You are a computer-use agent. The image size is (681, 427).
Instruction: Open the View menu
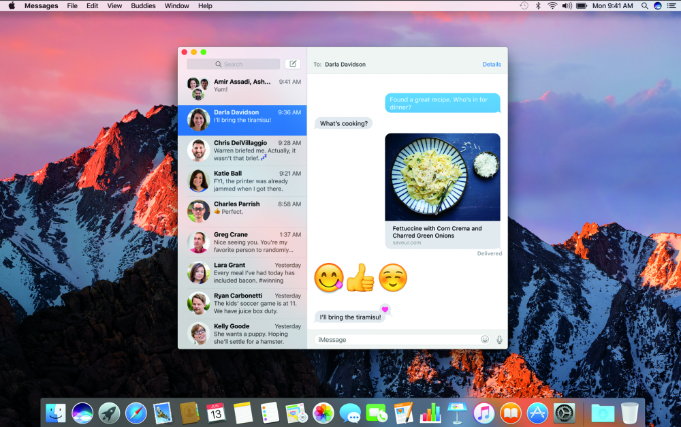(114, 5)
